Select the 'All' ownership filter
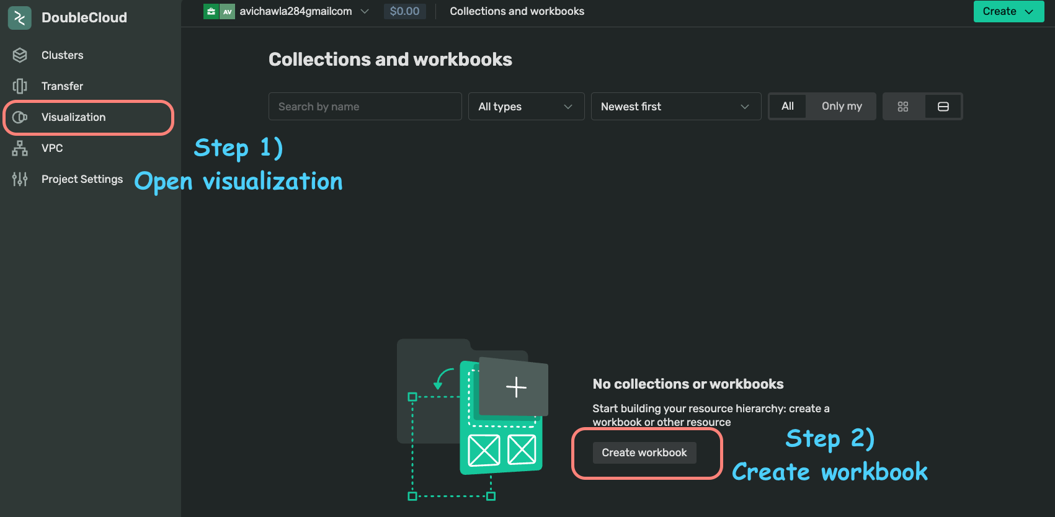Viewport: 1055px width, 517px height. pyautogui.click(x=787, y=106)
